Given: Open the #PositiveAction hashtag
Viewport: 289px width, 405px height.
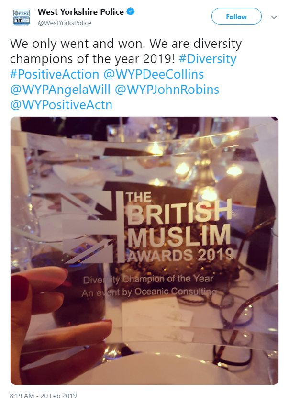Looking at the screenshot, I should point(55,74).
